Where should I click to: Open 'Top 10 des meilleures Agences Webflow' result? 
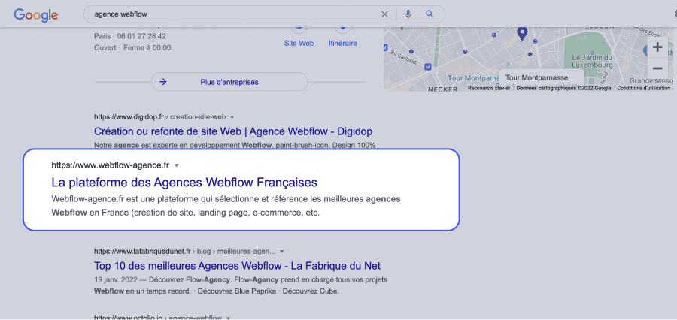237,266
